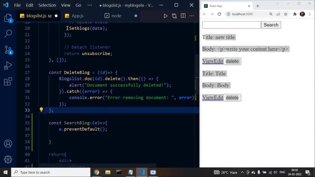Screen dimensions: 315x177
Task: Open ViewEdit link for "Title" blog
Action: pos(213,97)
